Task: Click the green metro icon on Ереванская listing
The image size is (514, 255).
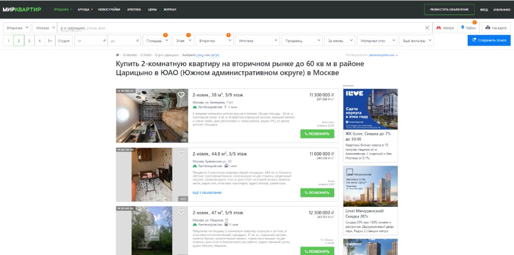Action: click(x=195, y=166)
